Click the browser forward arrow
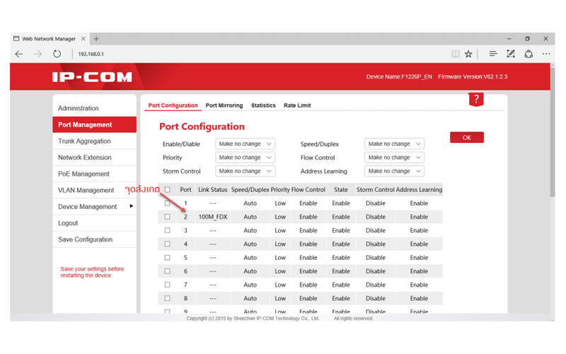Image resolution: width=566 pixels, height=354 pixels. [x=38, y=55]
